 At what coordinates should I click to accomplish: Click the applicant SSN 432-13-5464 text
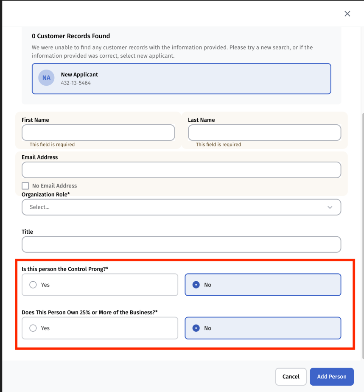coord(76,83)
